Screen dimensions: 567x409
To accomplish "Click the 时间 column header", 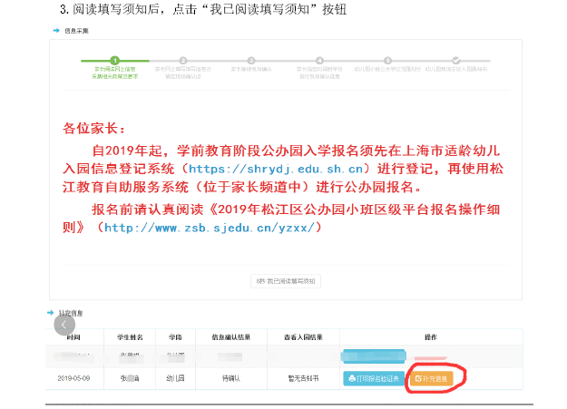I will pyautogui.click(x=73, y=336).
